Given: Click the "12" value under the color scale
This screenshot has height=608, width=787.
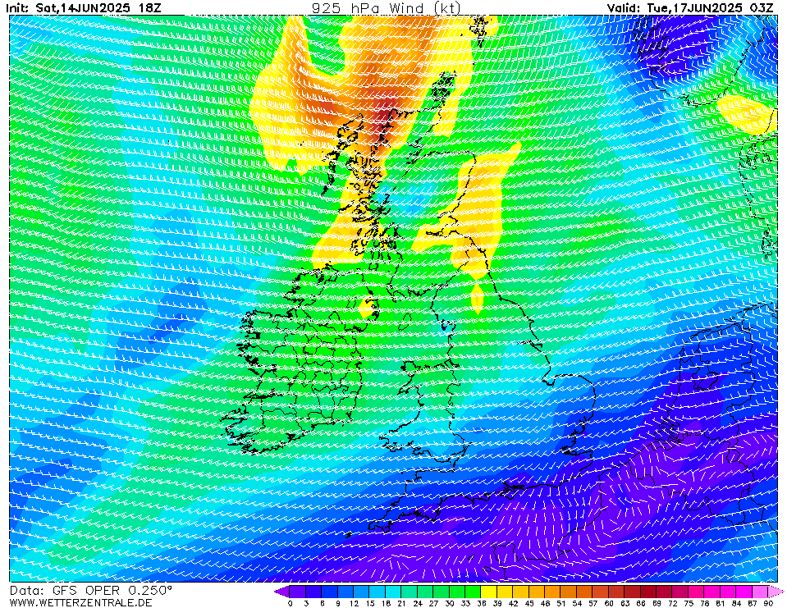Looking at the screenshot, I should point(354,603).
